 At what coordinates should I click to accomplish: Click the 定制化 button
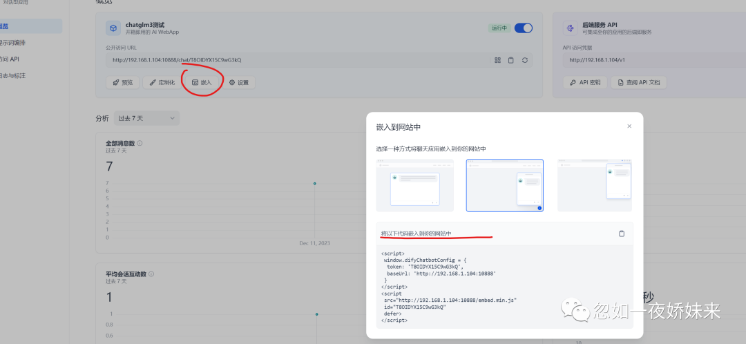tap(162, 82)
